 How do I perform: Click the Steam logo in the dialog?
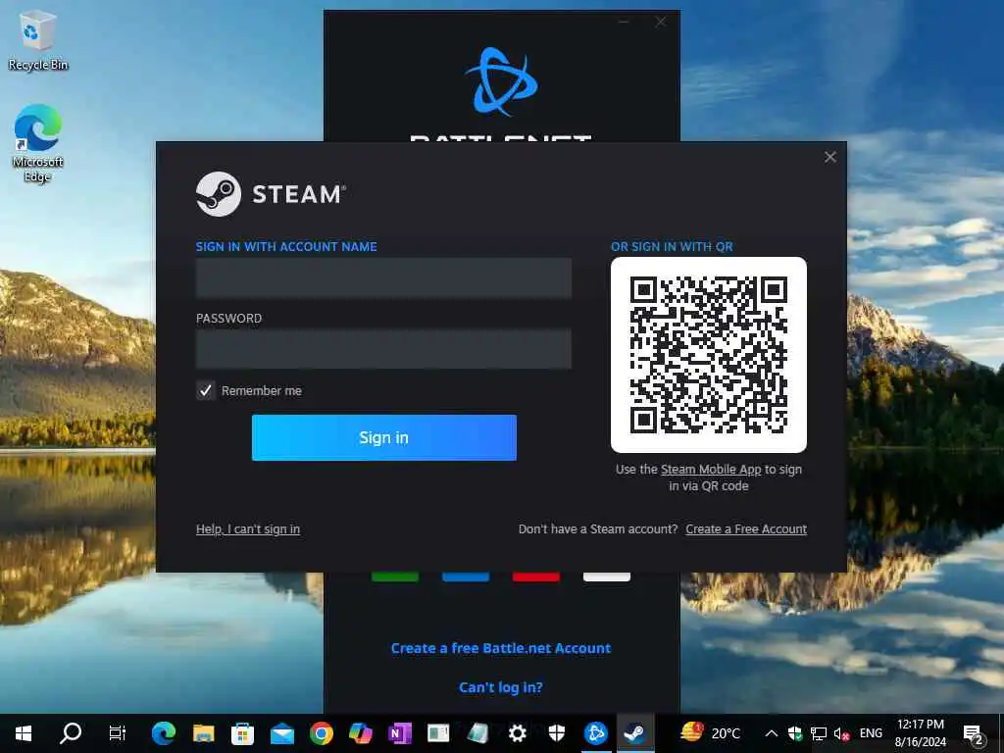(x=271, y=194)
